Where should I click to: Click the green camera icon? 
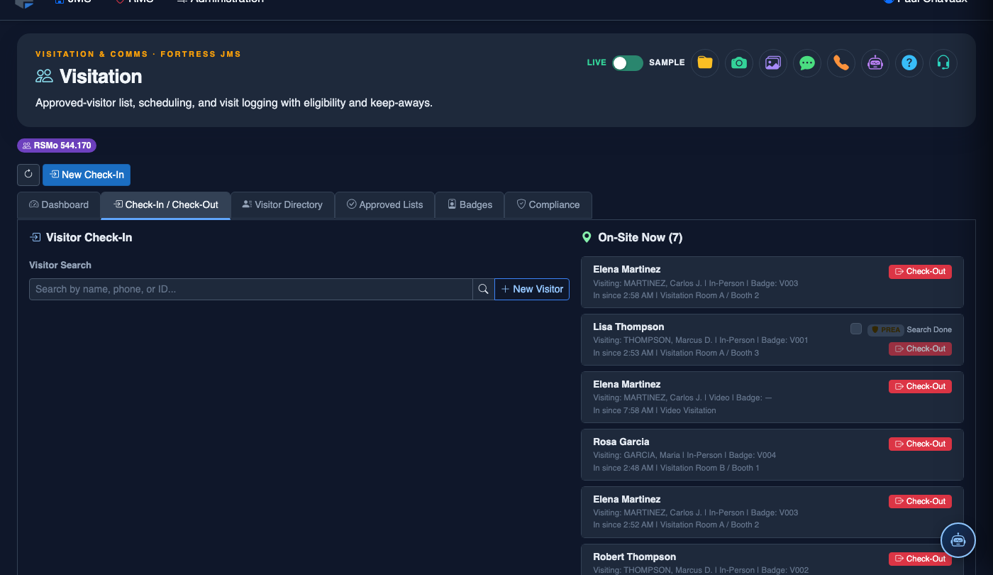[x=739, y=62]
